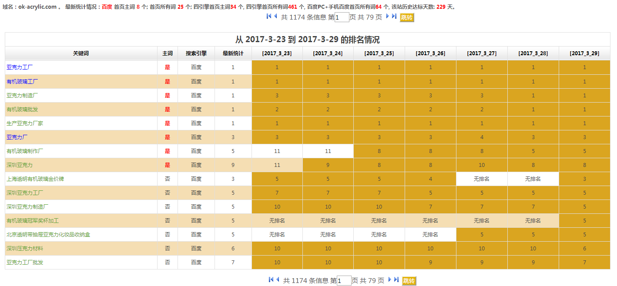Click last-page icon below the table

[x=396, y=280]
